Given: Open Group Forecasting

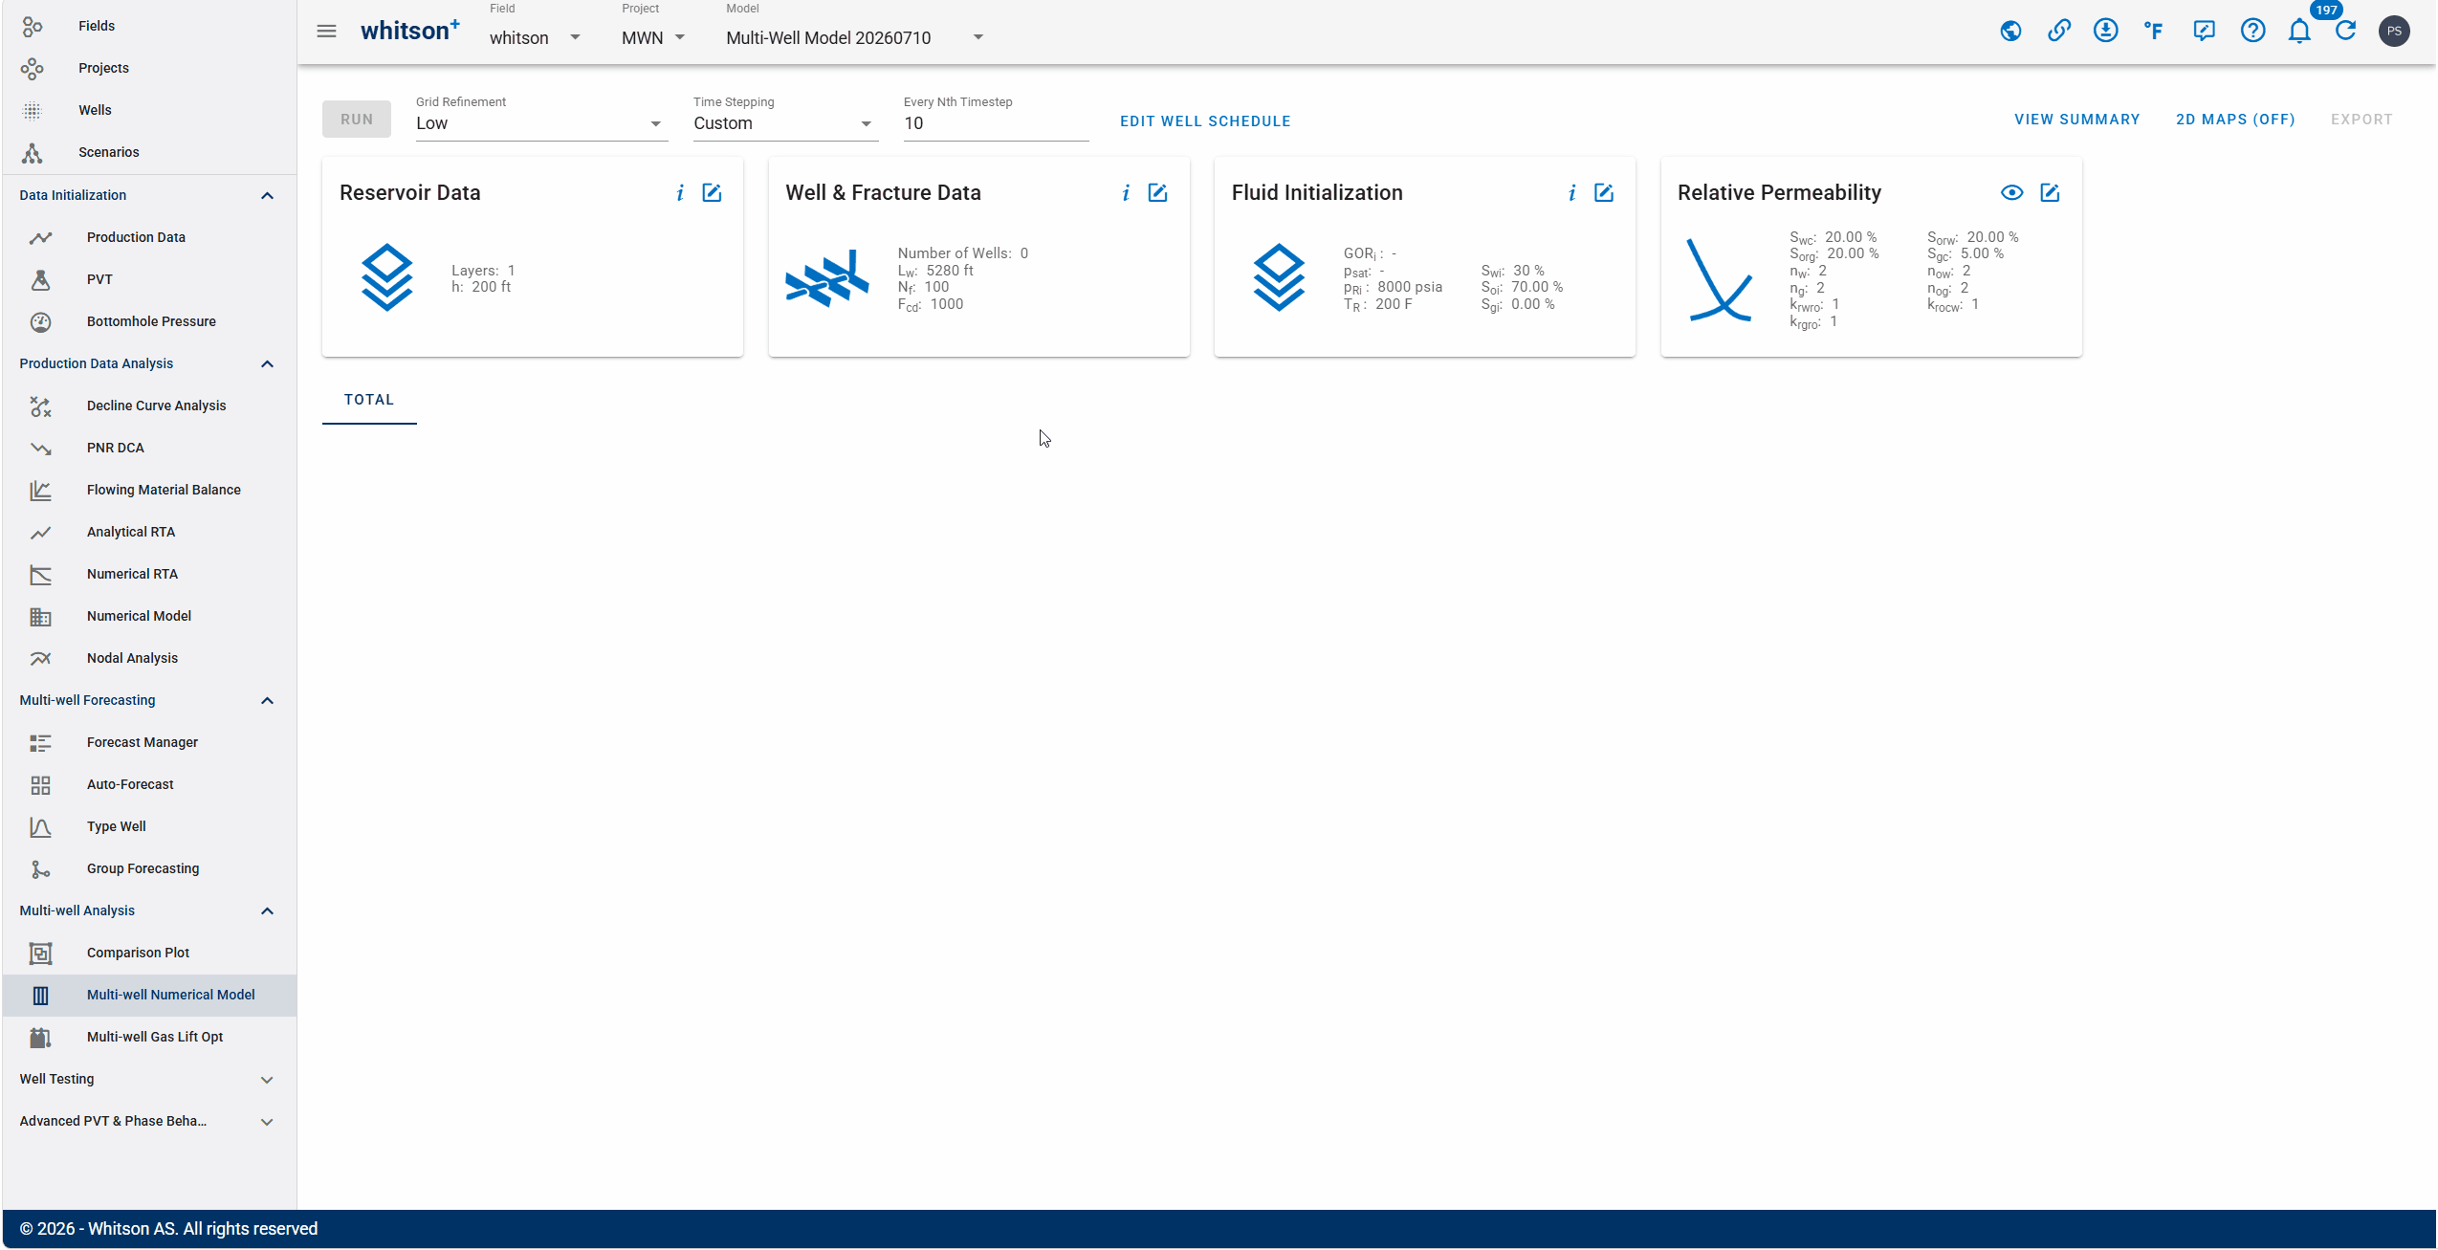Looking at the screenshot, I should tap(148, 868).
